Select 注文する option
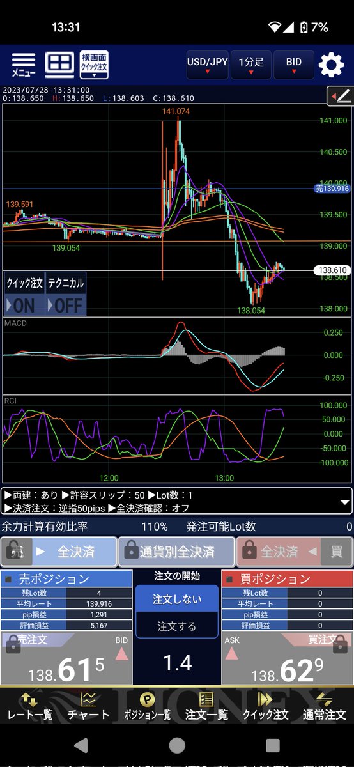 tap(177, 626)
